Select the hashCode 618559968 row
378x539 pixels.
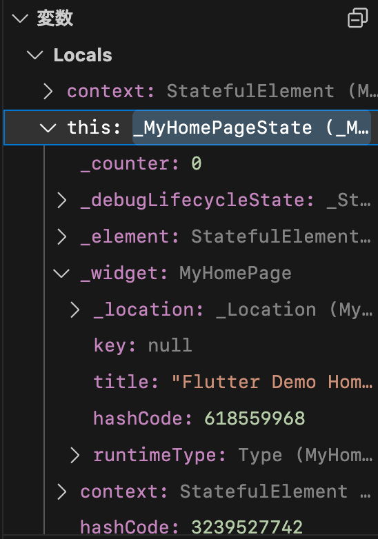point(190,418)
